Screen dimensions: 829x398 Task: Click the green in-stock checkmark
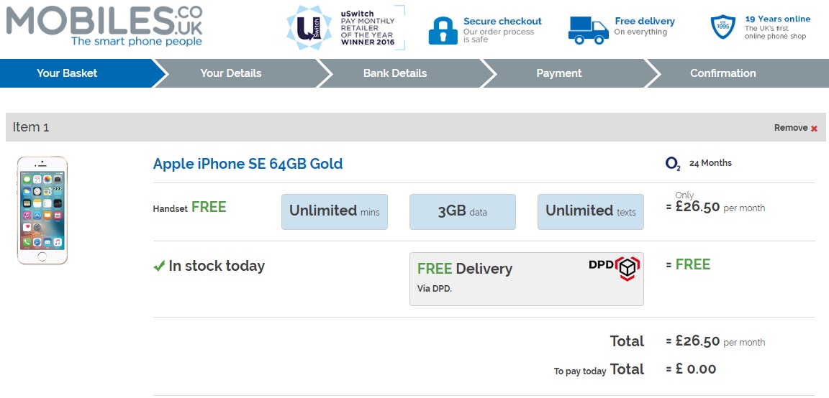point(160,267)
